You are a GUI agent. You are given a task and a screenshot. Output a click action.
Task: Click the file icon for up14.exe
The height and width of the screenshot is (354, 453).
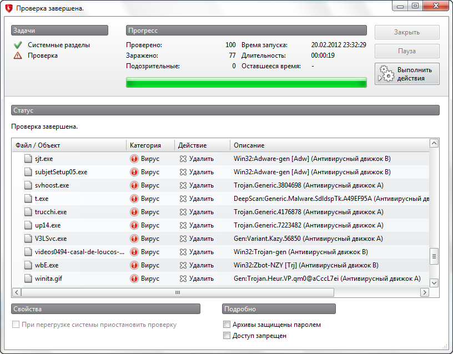28,225
